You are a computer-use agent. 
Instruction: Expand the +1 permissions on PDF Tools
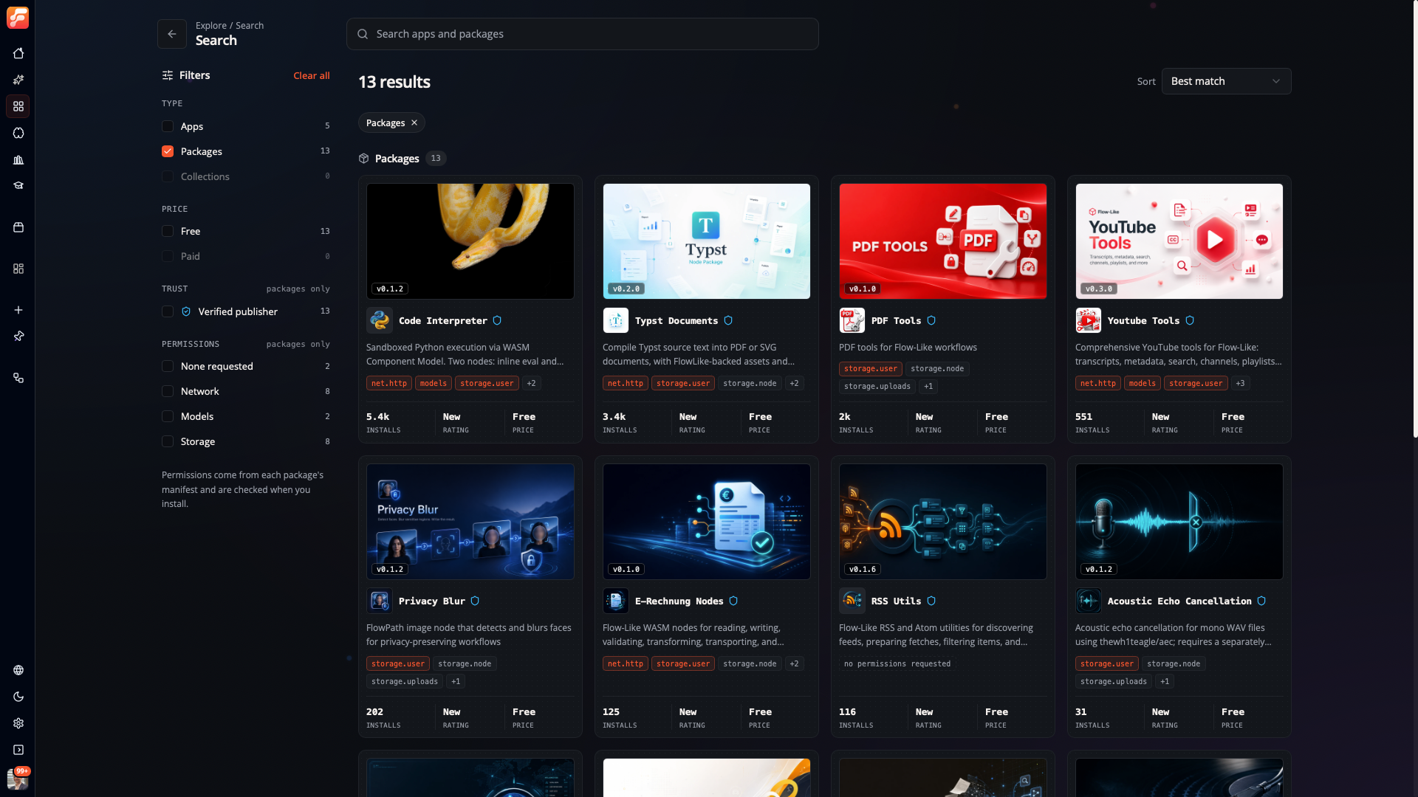pos(928,386)
